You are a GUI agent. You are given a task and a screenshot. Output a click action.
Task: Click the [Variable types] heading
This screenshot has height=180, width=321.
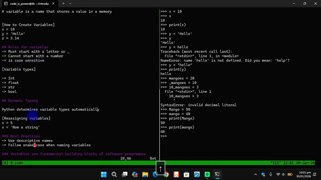coord(19,69)
